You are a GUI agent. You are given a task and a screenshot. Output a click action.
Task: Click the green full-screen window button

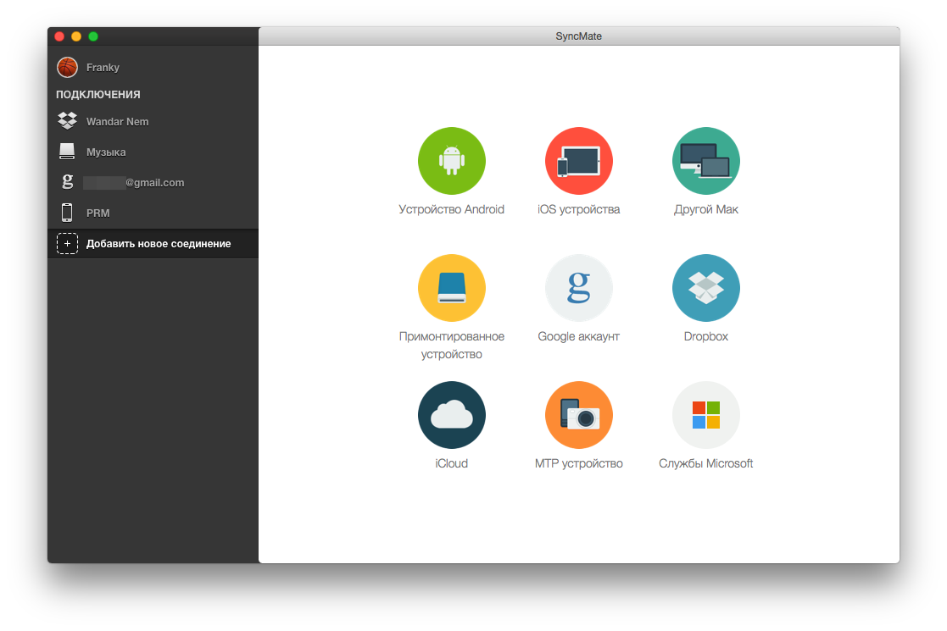coord(93,36)
